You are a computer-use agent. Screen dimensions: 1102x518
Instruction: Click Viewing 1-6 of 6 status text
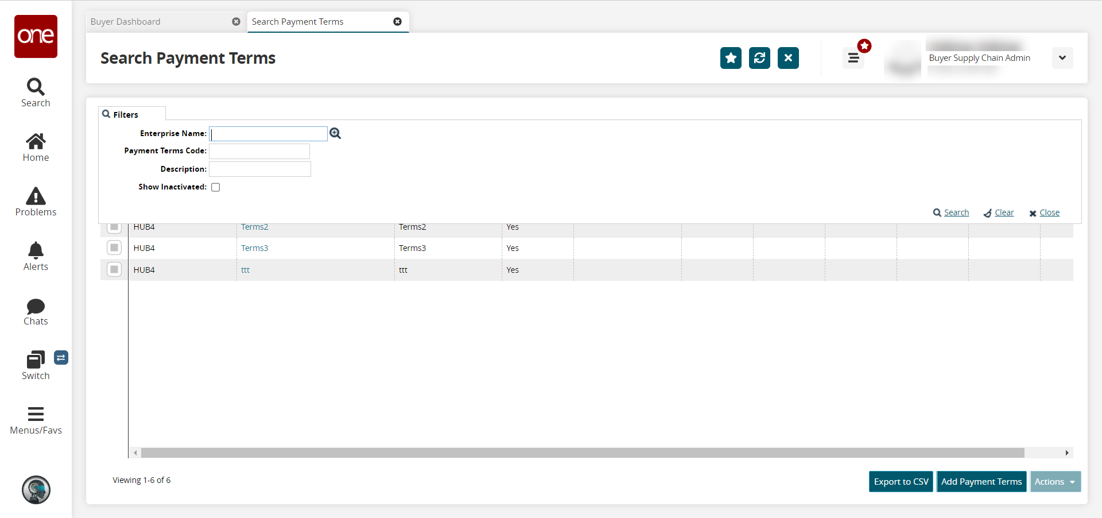tap(142, 480)
